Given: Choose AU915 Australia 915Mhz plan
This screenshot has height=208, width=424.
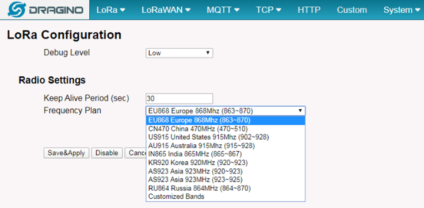Looking at the screenshot, I should (x=226, y=145).
